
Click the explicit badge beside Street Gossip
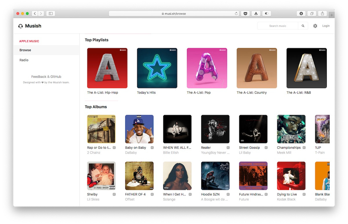pyautogui.click(x=266, y=147)
